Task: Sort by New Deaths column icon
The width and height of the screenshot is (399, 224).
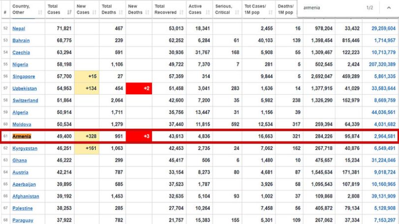Action: click(147, 12)
